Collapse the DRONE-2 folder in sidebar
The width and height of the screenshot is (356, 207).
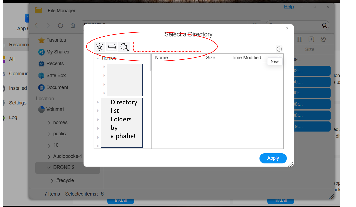[x=49, y=167]
